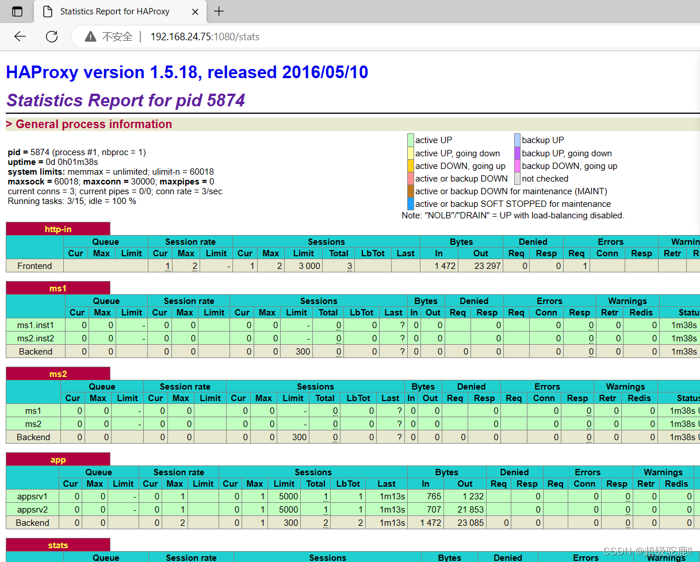Go back with the browser back arrow
Screen dimensions: 700x562
20,37
